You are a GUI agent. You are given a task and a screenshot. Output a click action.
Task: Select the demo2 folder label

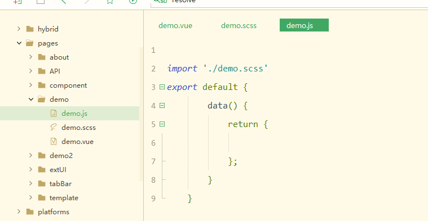click(x=61, y=155)
